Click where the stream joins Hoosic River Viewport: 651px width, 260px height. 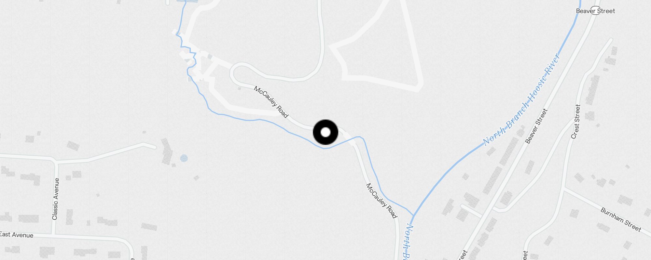coord(413,215)
